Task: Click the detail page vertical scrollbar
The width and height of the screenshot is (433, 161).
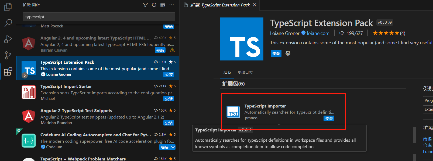Action: pyautogui.click(x=415, y=135)
